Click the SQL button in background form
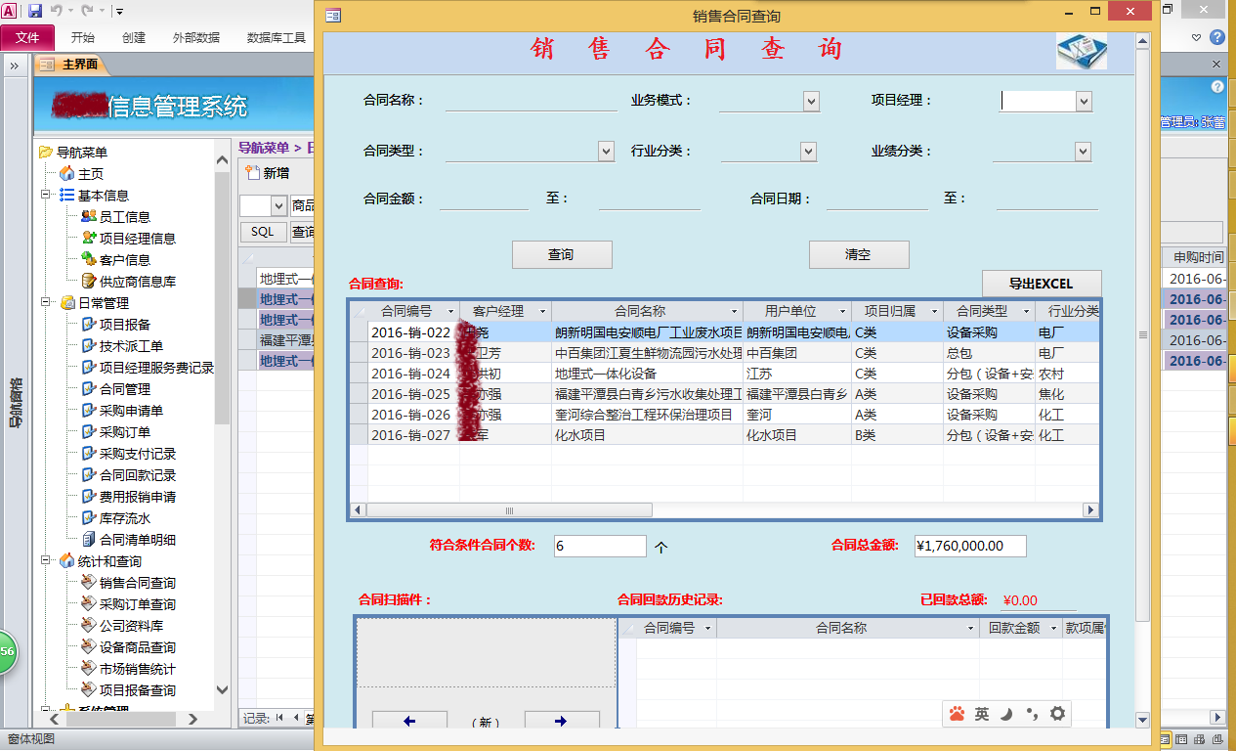Image resolution: width=1236 pixels, height=751 pixels. (262, 232)
